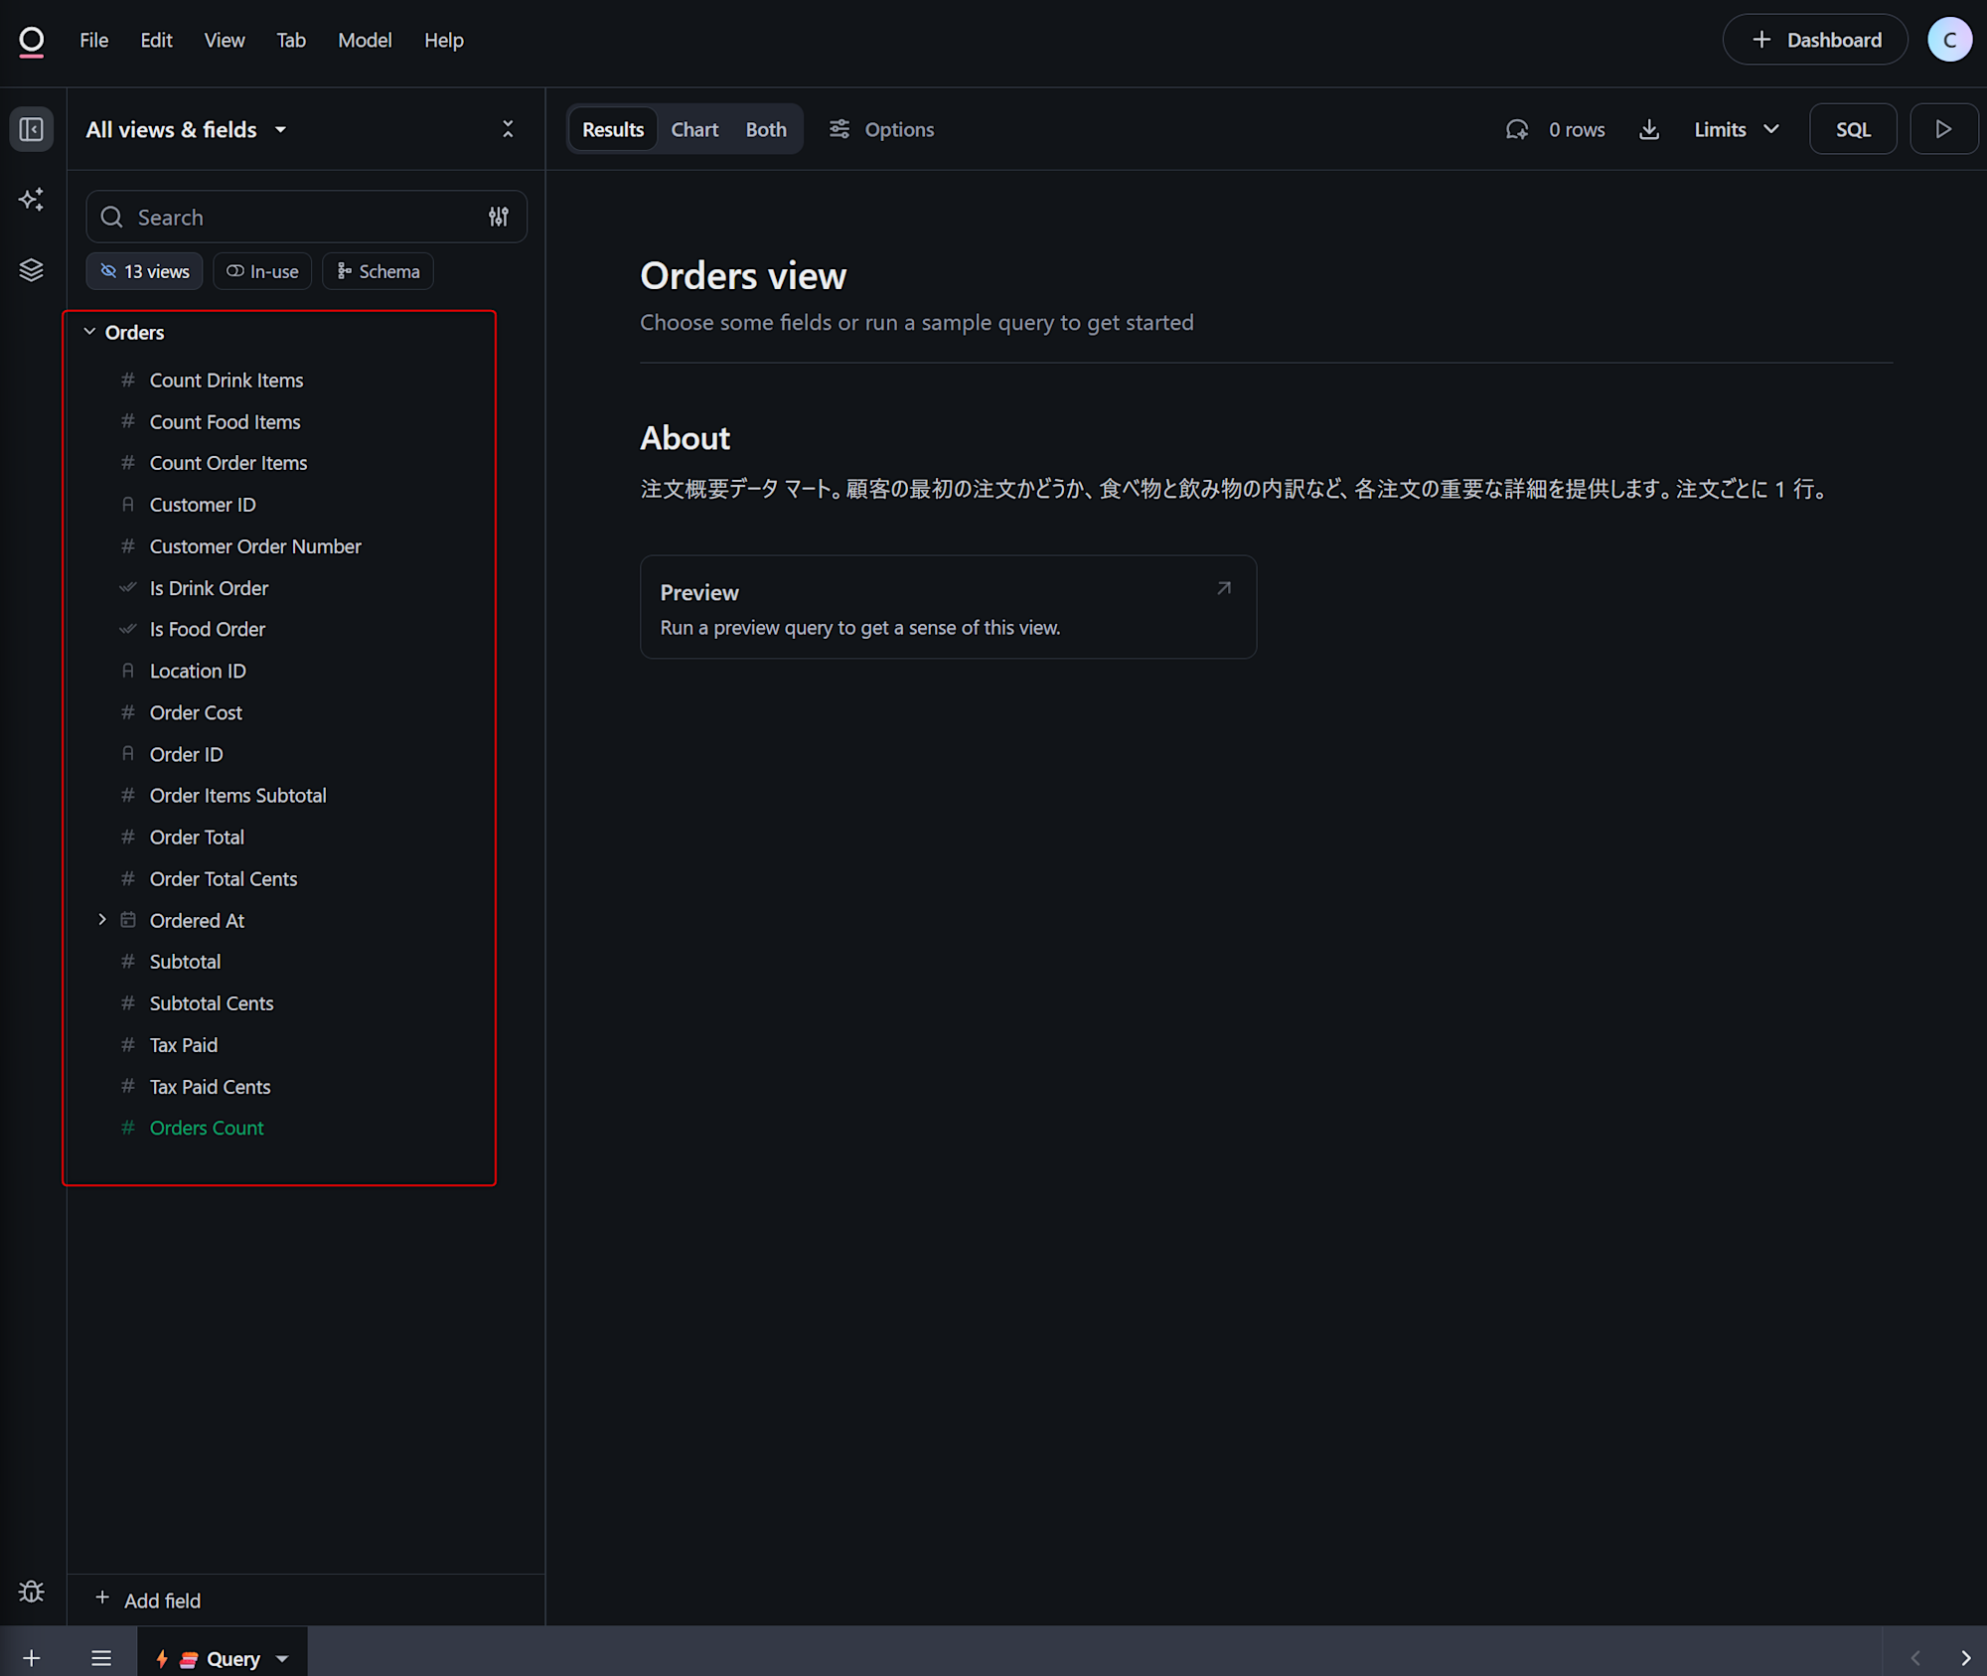Collapse the field browser panel arrows
The height and width of the screenshot is (1676, 1987).
508,129
